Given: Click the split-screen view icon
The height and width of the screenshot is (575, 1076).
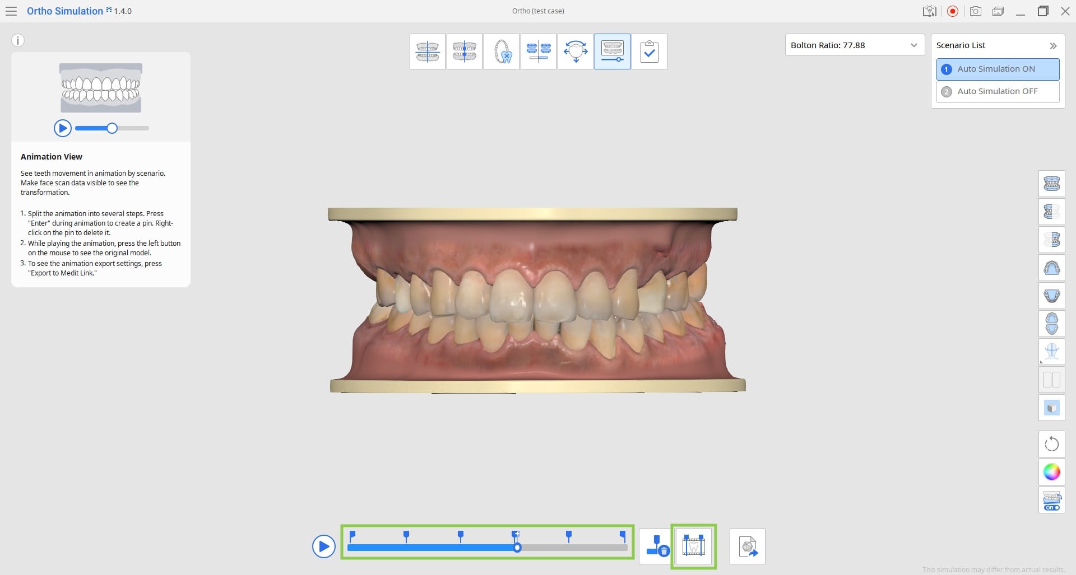Looking at the screenshot, I should (x=1052, y=380).
